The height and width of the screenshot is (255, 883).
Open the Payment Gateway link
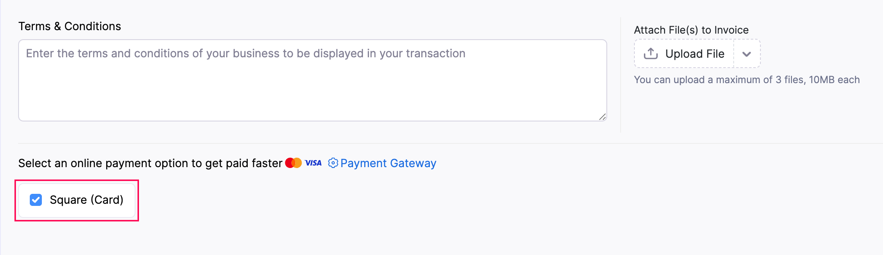point(388,163)
